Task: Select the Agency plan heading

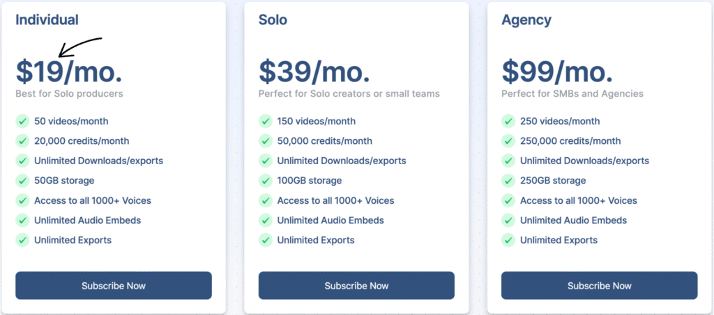Action: click(526, 20)
